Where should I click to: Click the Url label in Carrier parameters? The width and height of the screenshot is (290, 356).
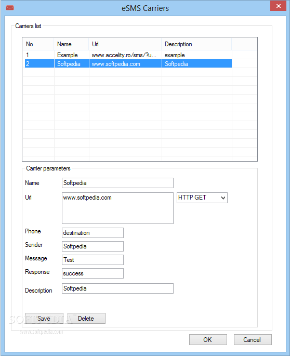(28, 197)
